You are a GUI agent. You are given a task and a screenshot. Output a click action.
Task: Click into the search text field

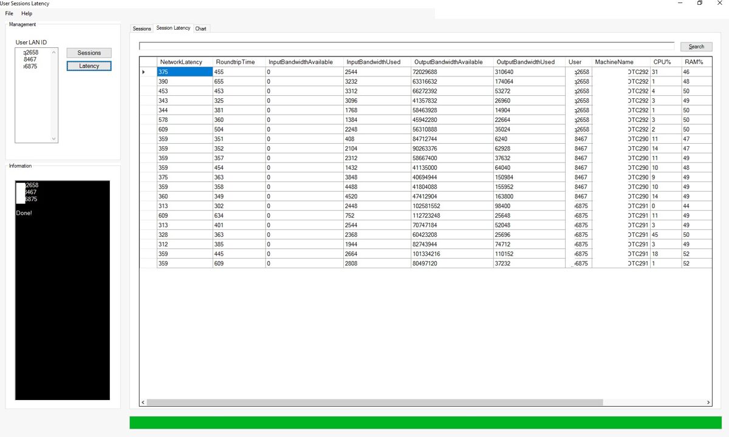point(406,46)
